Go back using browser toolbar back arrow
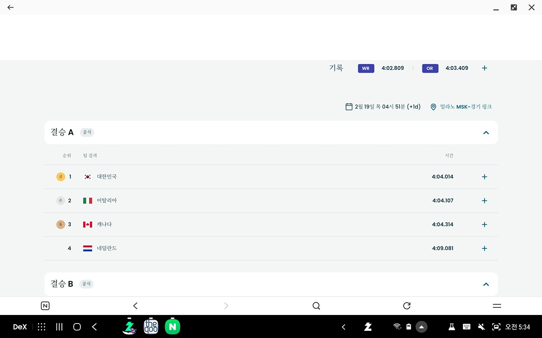This screenshot has width=542, height=338. pyautogui.click(x=135, y=306)
